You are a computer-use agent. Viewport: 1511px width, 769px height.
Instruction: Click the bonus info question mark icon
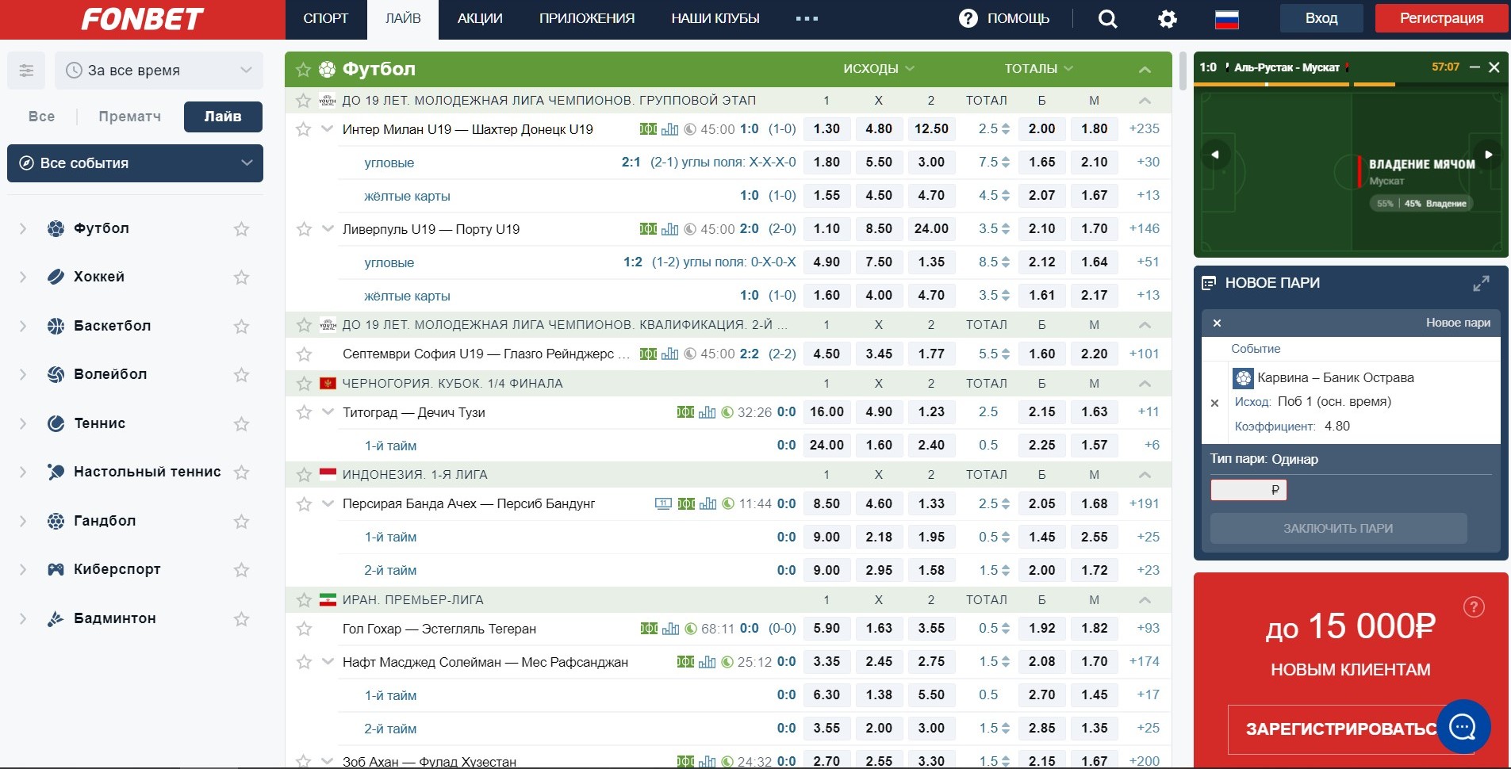point(1474,607)
